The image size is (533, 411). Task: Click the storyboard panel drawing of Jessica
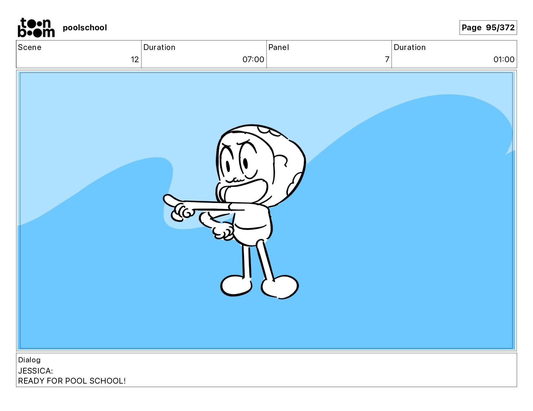[266, 210]
